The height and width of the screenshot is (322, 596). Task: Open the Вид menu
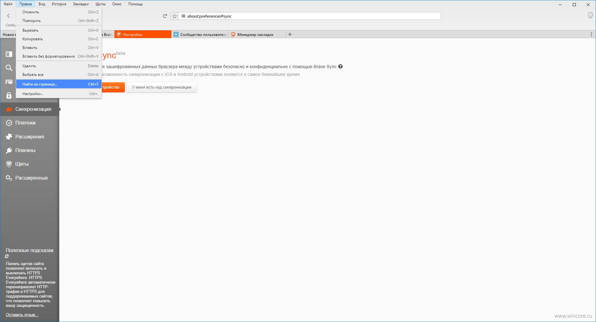pos(42,4)
